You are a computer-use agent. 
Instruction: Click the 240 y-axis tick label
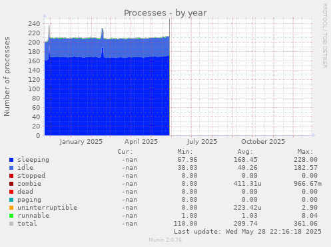coord(34,24)
